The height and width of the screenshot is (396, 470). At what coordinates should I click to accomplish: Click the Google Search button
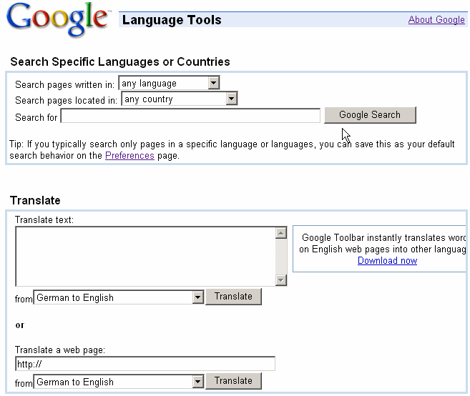click(370, 115)
